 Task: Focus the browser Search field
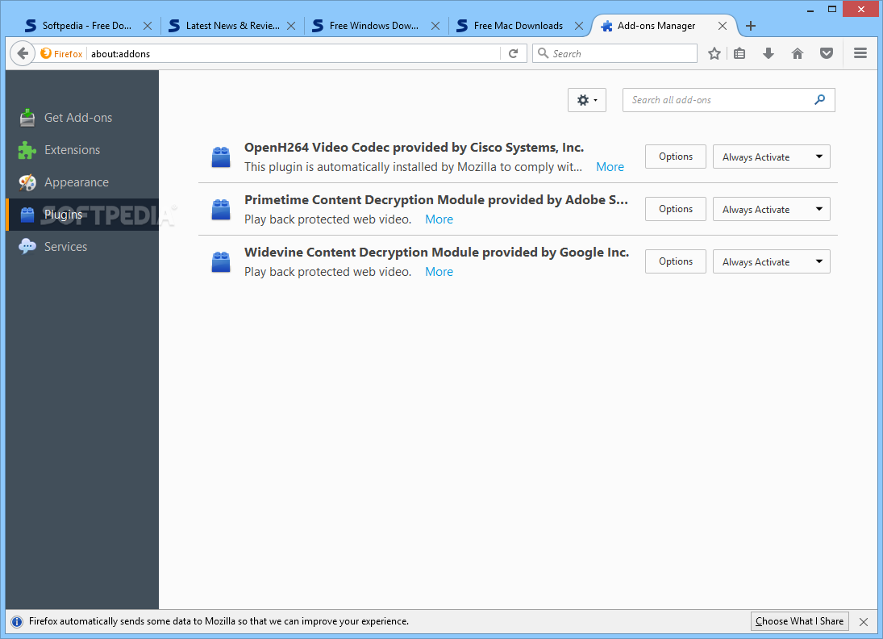tap(614, 53)
